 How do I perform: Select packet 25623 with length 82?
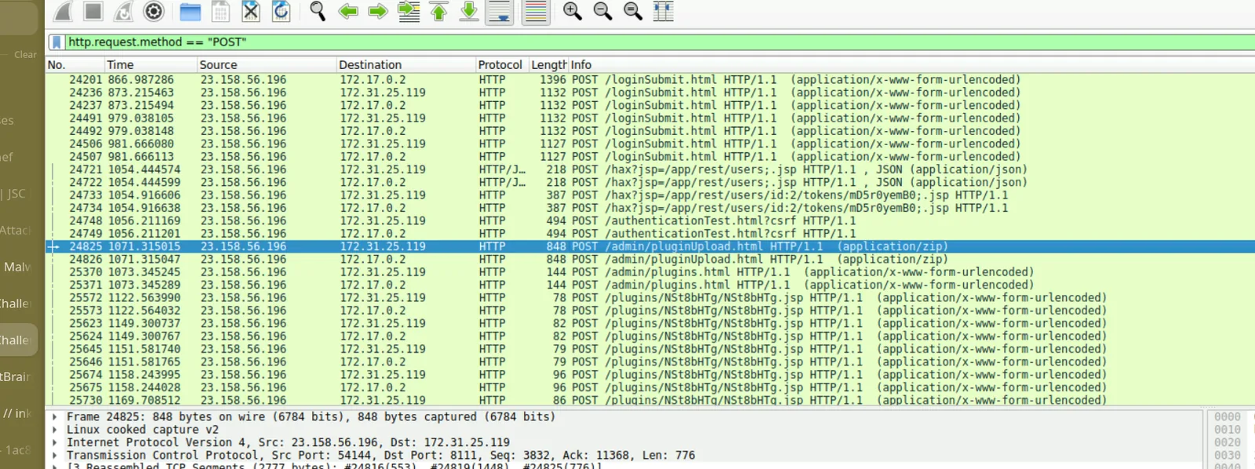650,323
